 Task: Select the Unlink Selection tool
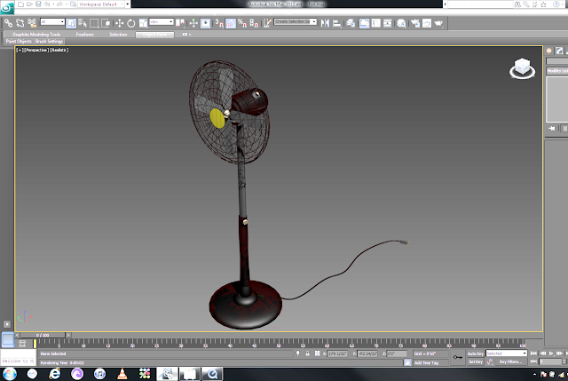tap(20, 23)
